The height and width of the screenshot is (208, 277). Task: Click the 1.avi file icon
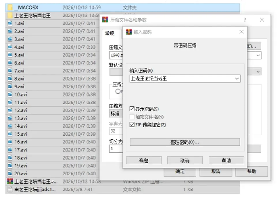click(x=10, y=23)
